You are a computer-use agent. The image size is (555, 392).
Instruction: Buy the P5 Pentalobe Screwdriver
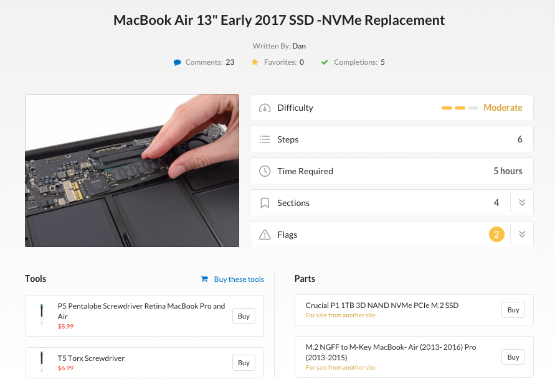click(x=244, y=316)
